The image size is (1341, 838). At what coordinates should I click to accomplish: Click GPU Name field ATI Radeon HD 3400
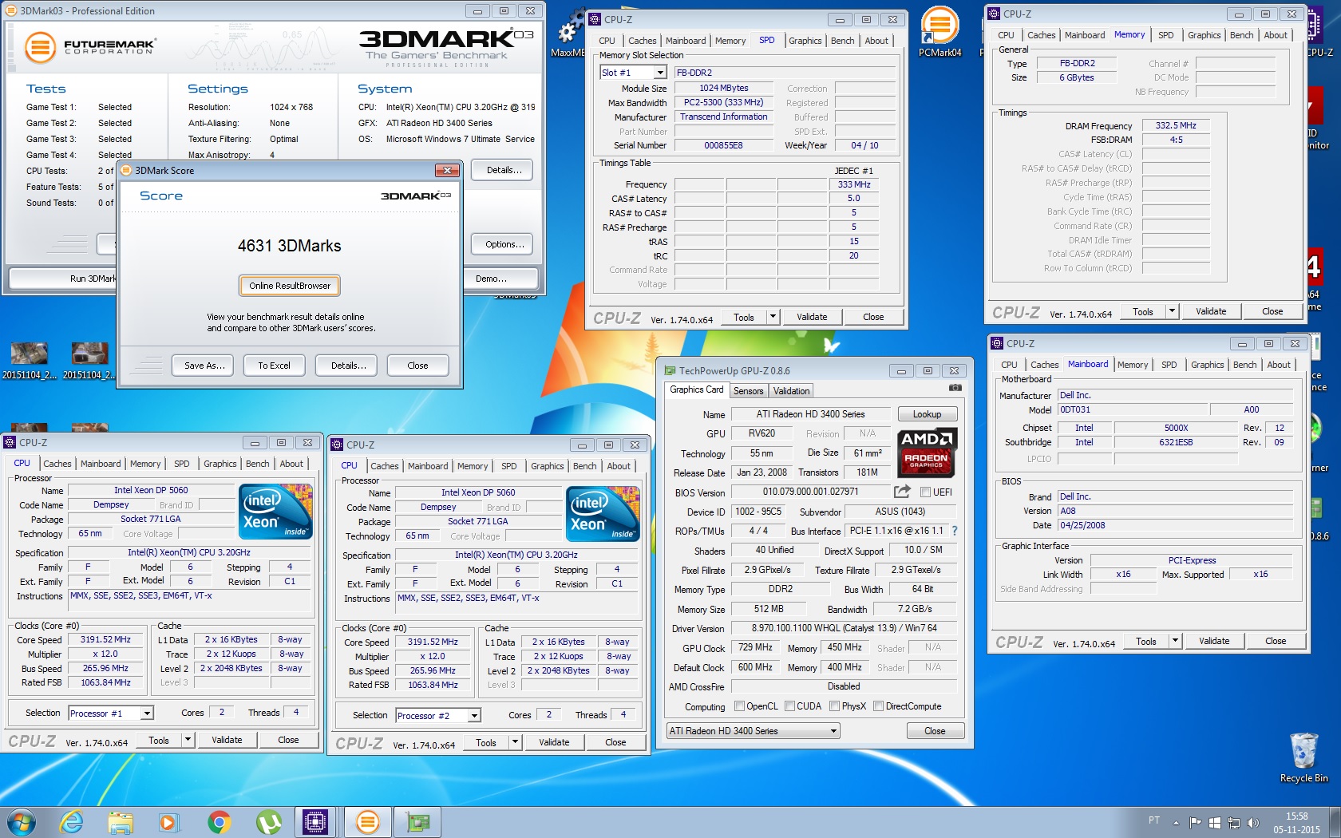(810, 414)
